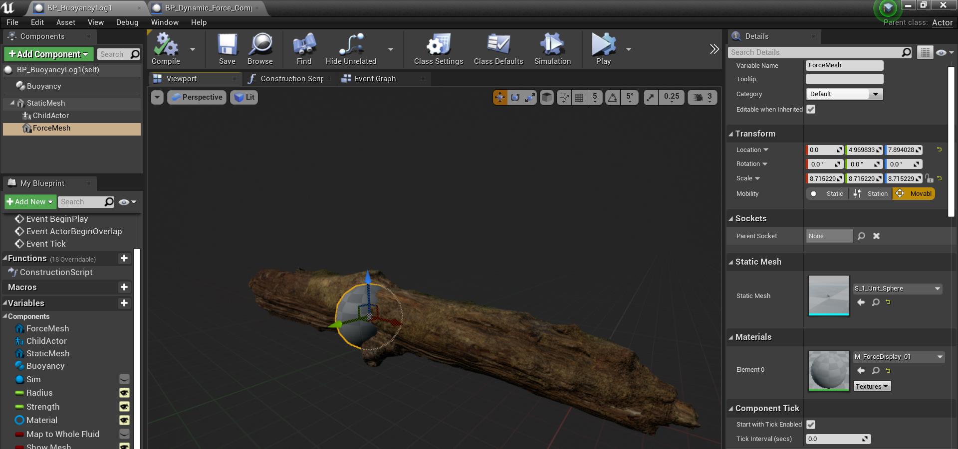Search for Parent Socket
The height and width of the screenshot is (449, 958).
(x=861, y=236)
